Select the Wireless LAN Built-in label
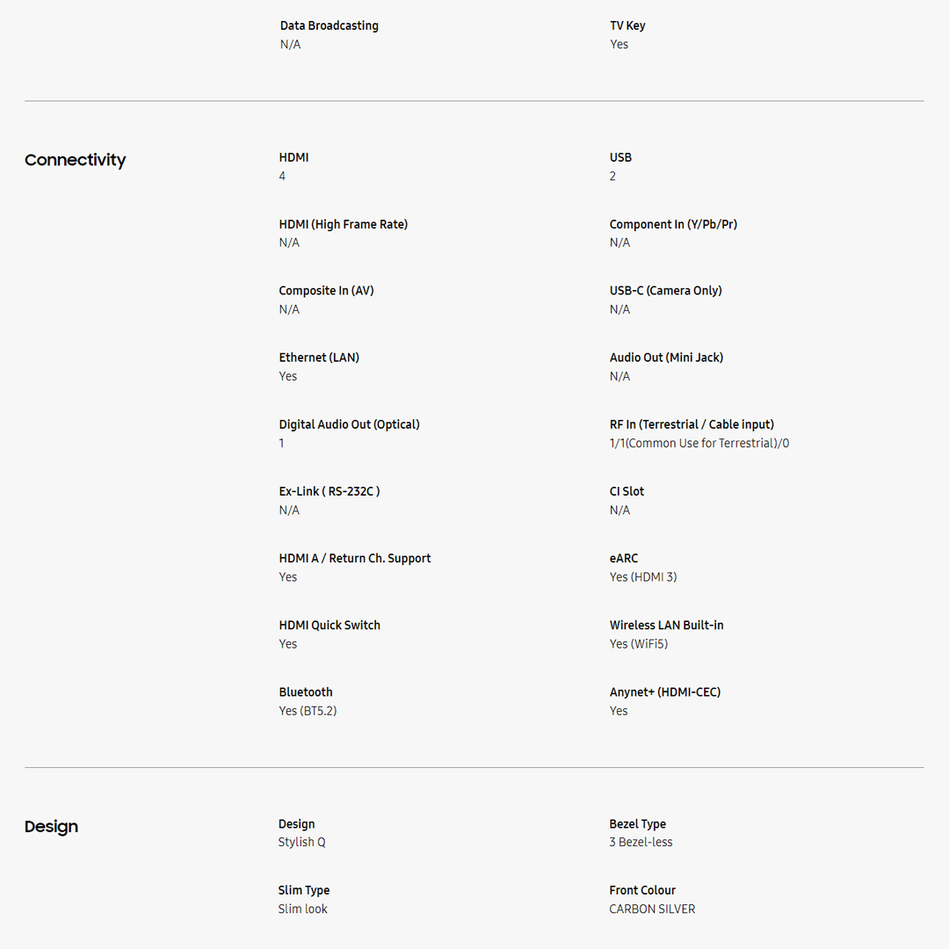This screenshot has width=949, height=949. pyautogui.click(x=666, y=625)
